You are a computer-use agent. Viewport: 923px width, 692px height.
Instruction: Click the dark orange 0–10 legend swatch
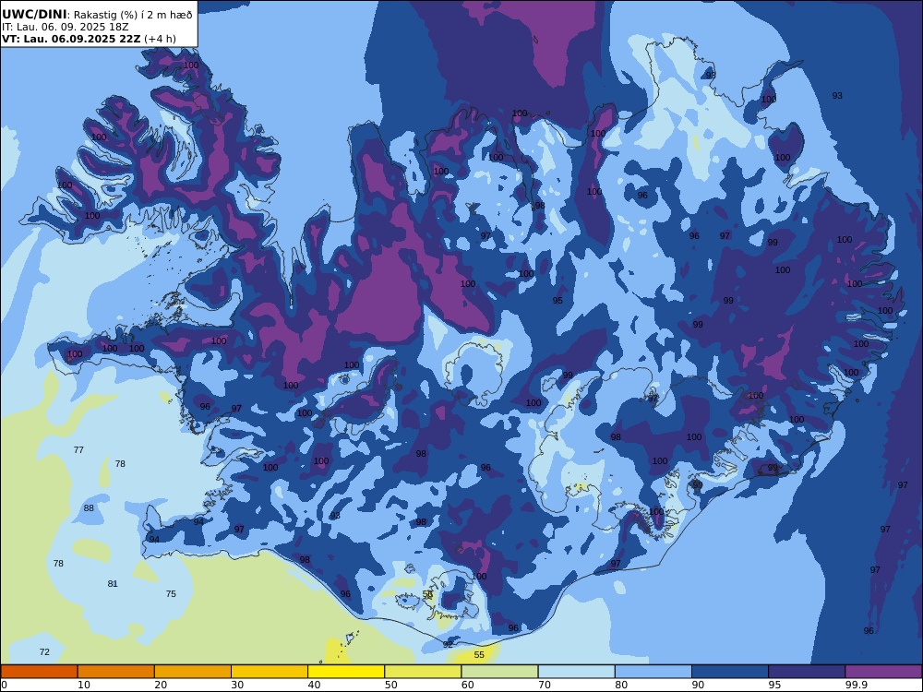39,672
